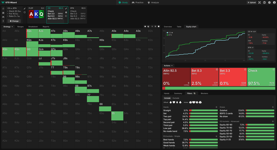This screenshot has height=150, width=277.
Task: Click the suited diamonds filter icon
Action: (197, 102)
